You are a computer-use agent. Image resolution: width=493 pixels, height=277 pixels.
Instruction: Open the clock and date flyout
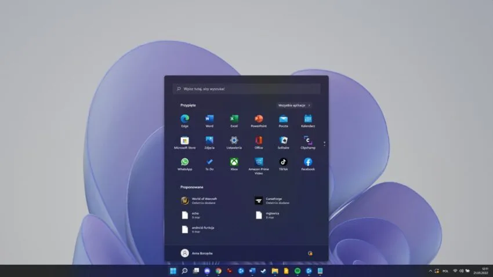[x=481, y=271]
